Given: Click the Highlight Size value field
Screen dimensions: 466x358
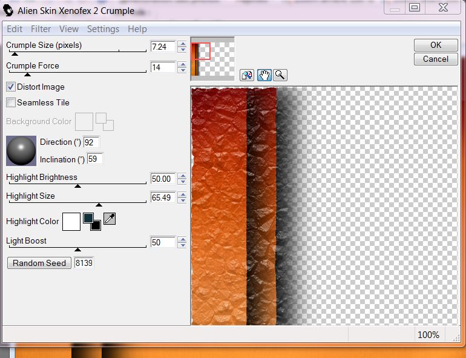Looking at the screenshot, I should click(x=163, y=197).
